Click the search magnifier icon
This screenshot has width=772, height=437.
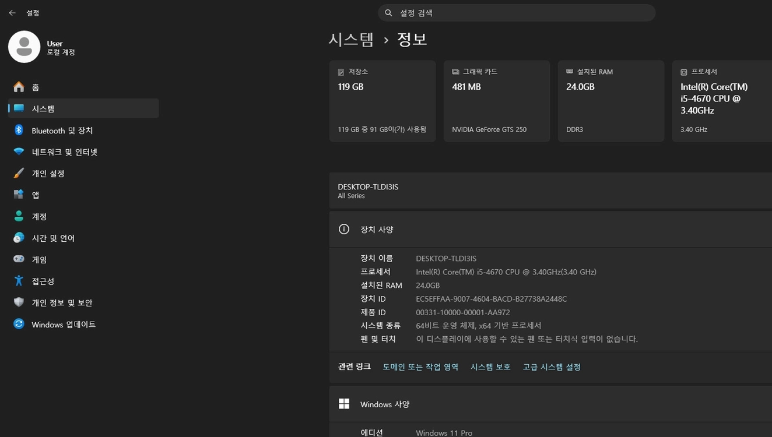point(388,13)
